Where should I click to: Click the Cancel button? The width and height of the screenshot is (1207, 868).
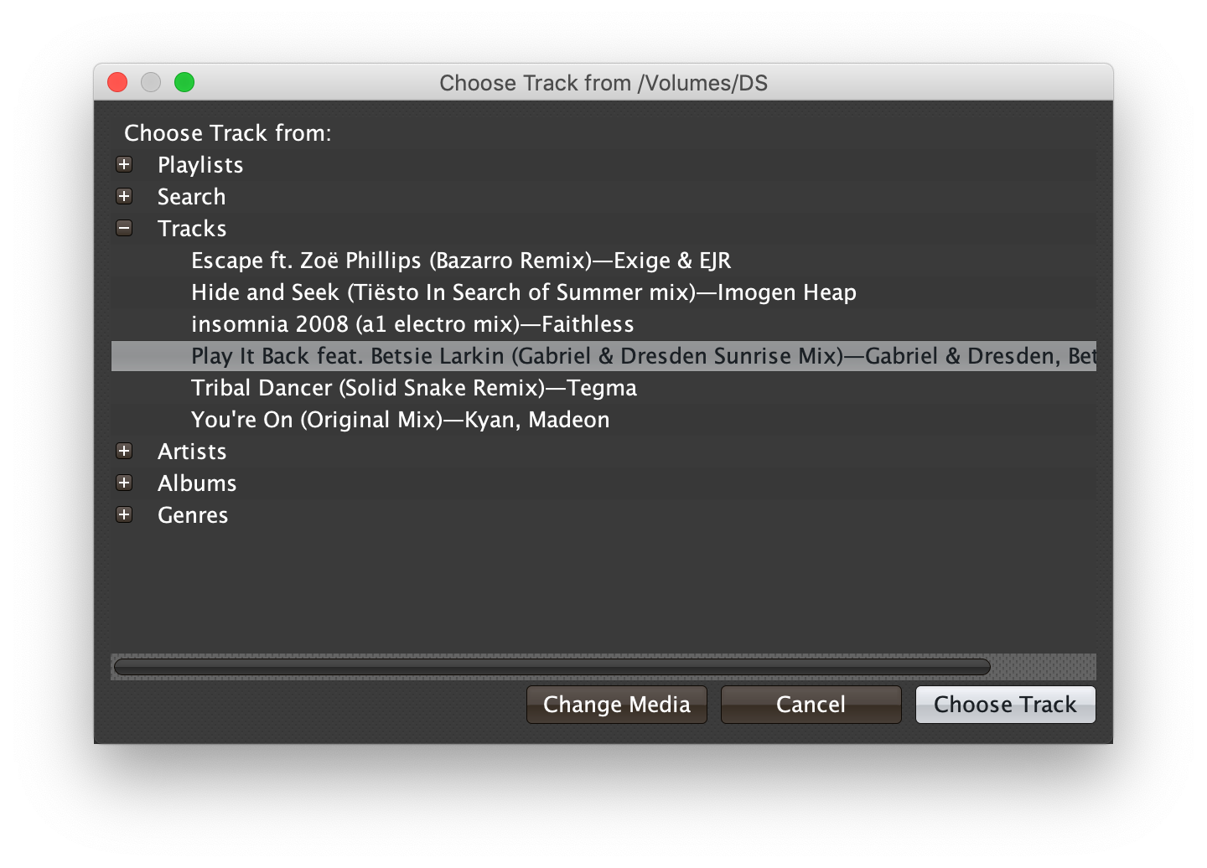tap(811, 705)
